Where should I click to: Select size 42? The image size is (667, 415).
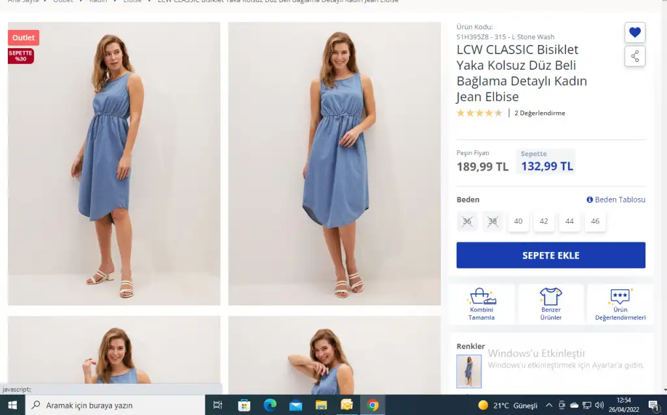[543, 222]
